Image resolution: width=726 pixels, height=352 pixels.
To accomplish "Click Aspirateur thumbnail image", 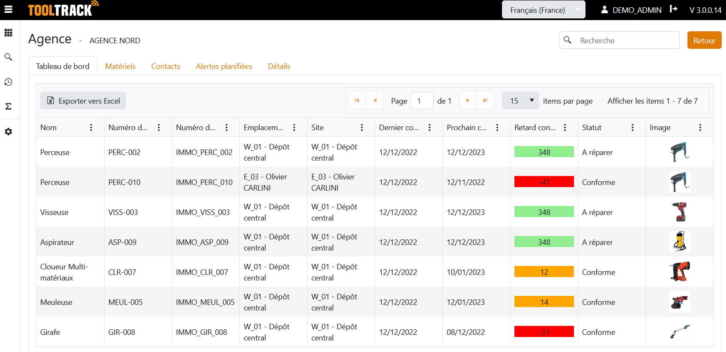I will (680, 242).
